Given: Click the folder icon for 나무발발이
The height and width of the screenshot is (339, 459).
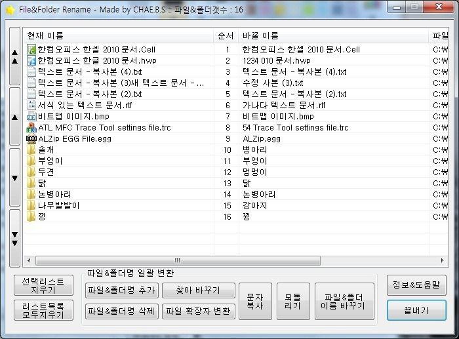Looking at the screenshot, I should [x=31, y=205].
